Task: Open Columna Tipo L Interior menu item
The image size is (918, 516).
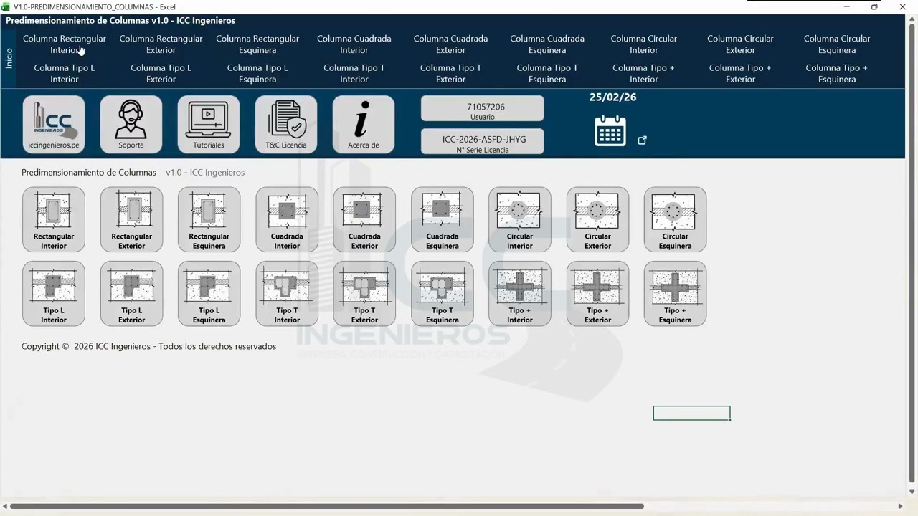Action: pyautogui.click(x=65, y=73)
